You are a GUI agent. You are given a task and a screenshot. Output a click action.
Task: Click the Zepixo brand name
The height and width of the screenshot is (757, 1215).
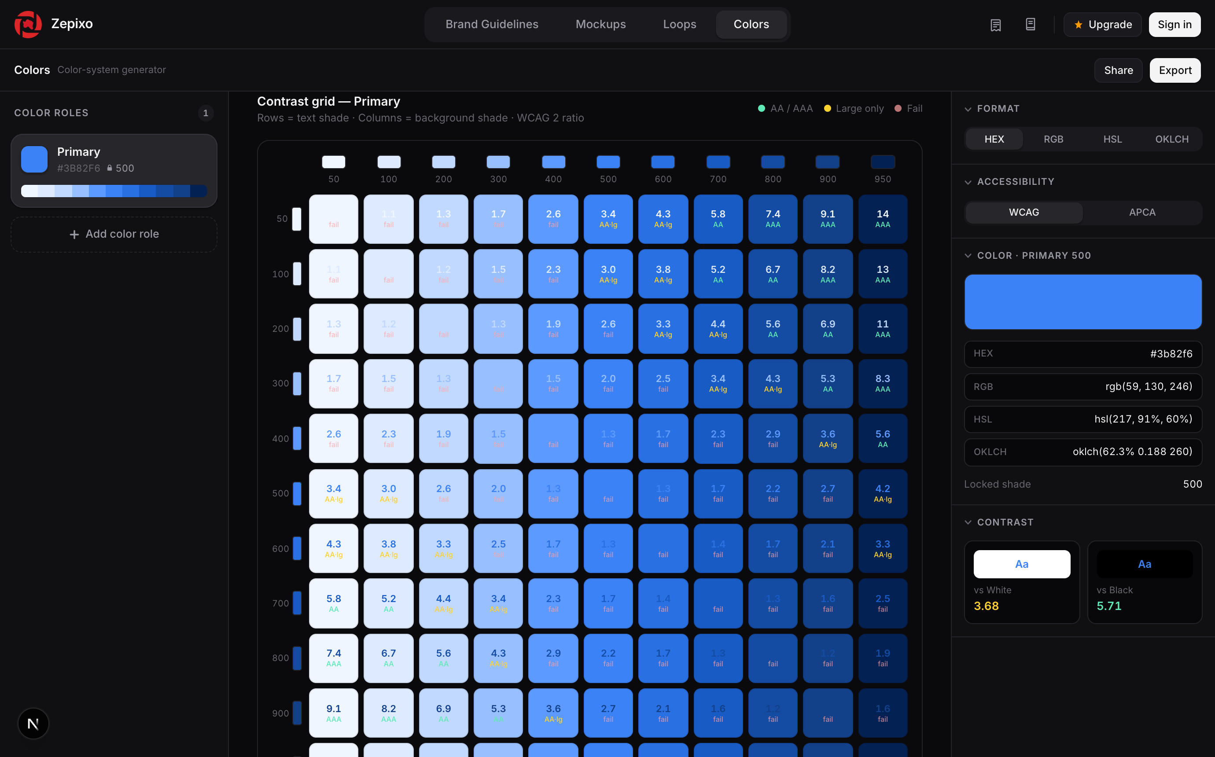(x=72, y=24)
